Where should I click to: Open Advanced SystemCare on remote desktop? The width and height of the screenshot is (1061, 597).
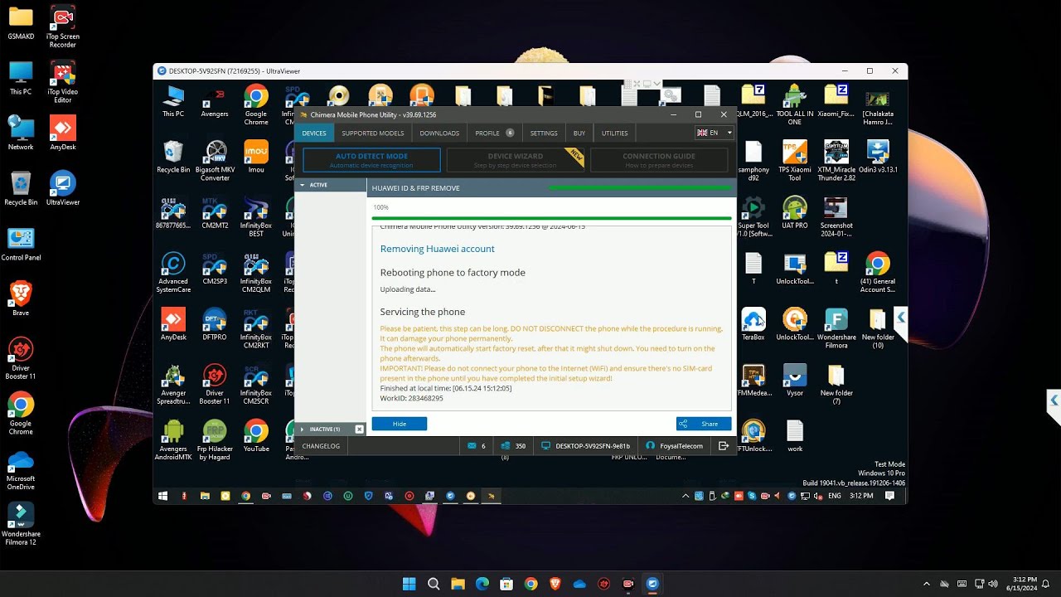click(x=173, y=272)
